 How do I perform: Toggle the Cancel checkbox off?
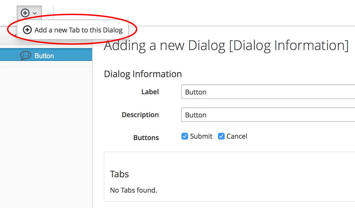click(x=221, y=136)
